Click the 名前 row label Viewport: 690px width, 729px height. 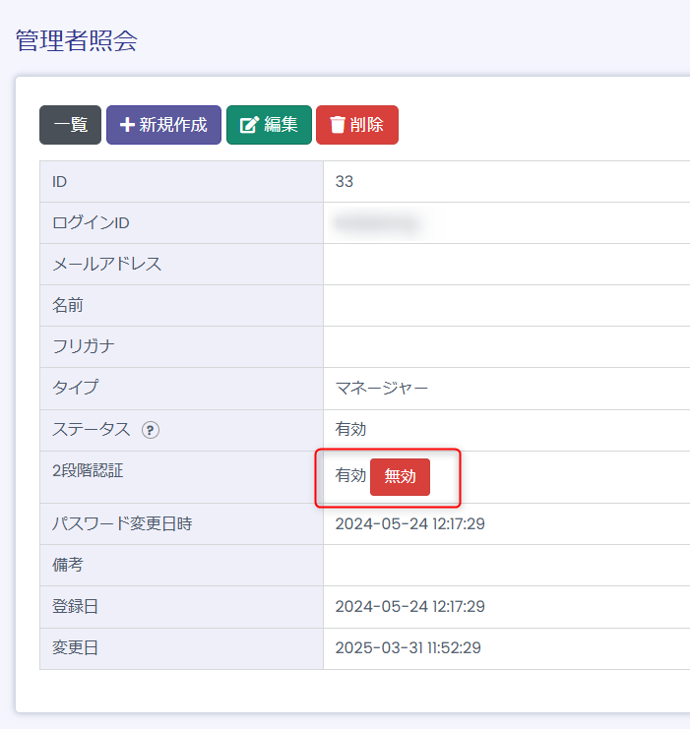click(68, 305)
